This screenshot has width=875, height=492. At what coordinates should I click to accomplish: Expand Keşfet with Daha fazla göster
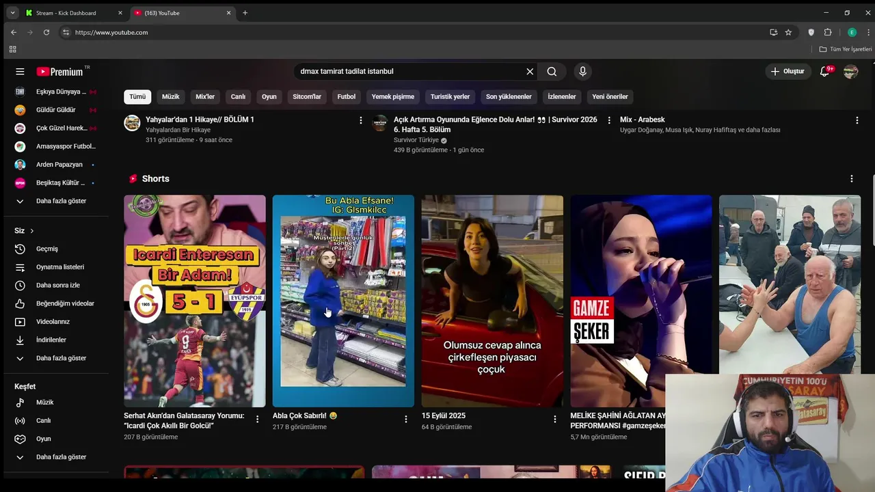tap(56, 457)
